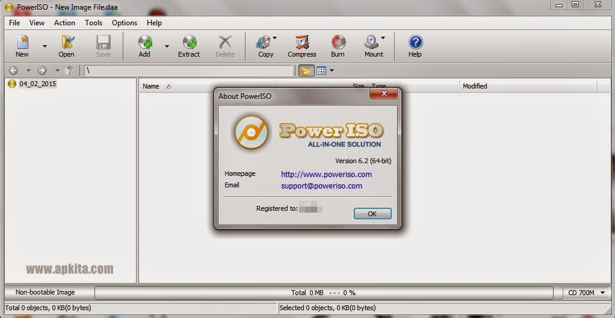Select the 04_02_2015 tree item
This screenshot has height=318, width=615.
click(x=38, y=84)
